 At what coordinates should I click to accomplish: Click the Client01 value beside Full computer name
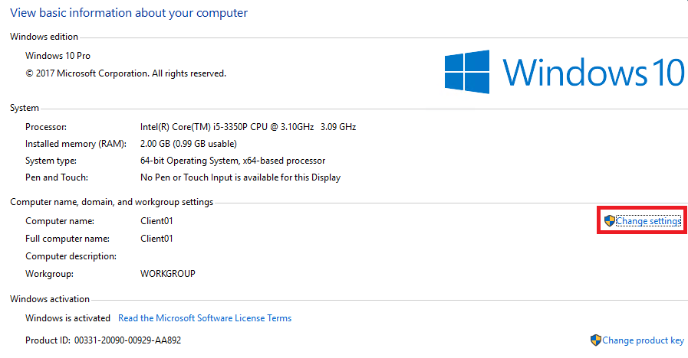pyautogui.click(x=156, y=239)
